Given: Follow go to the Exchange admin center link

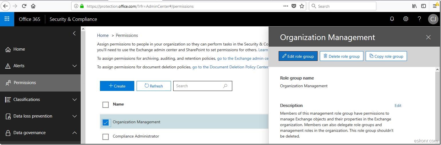Looking at the screenshot, I should [243, 58].
